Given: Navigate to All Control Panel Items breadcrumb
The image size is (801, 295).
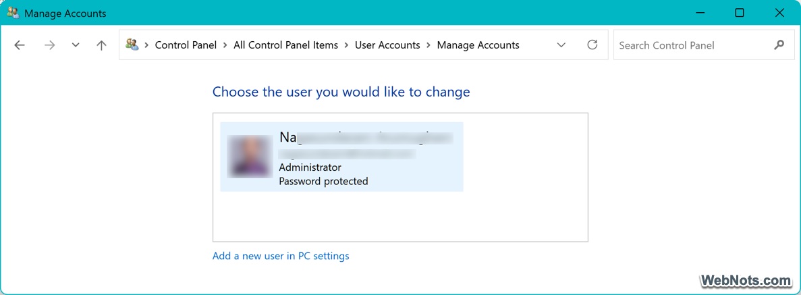Looking at the screenshot, I should click(285, 45).
